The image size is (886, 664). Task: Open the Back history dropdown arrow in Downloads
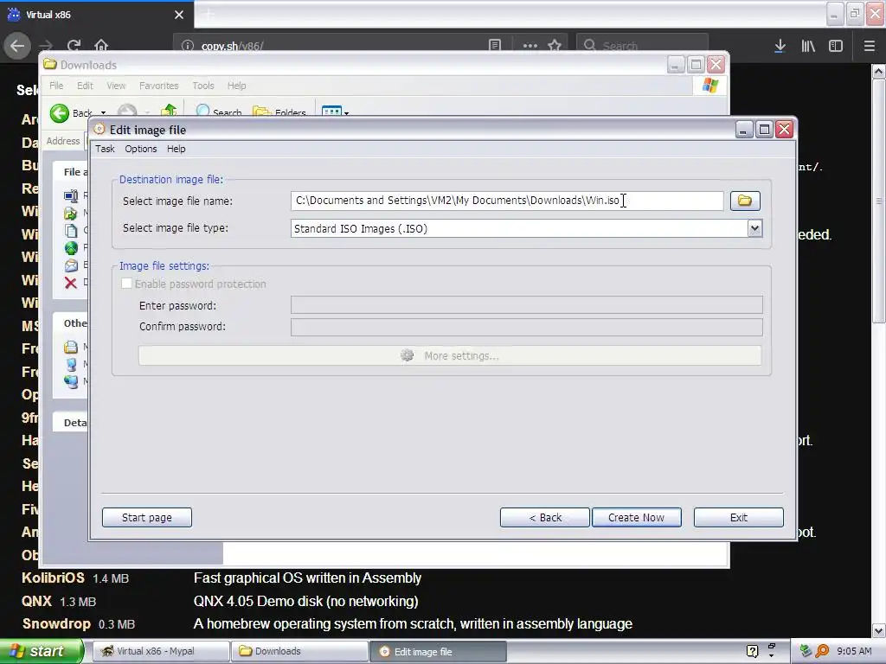[104, 113]
